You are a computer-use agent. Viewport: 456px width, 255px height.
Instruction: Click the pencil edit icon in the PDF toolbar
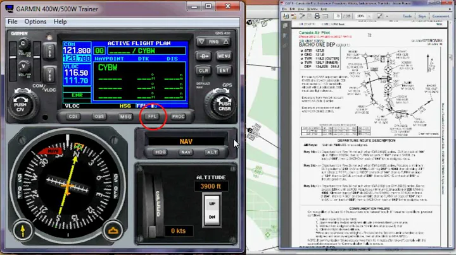302,16
